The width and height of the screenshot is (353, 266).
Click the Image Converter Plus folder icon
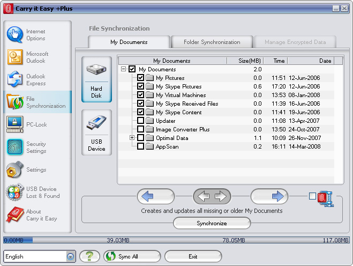point(149,129)
